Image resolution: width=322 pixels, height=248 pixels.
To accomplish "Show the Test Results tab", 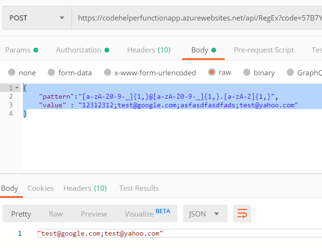I will [139, 188].
